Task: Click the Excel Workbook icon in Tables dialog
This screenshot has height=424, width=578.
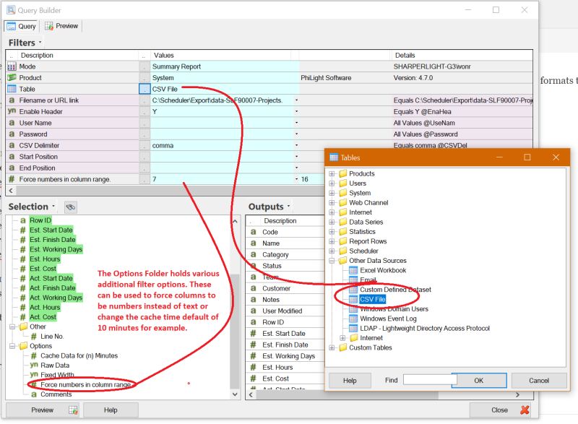Action: tap(353, 270)
